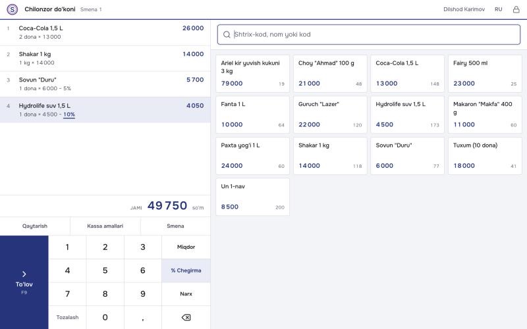
Task: Open Dilshod Karimov user profile
Action: 464,9
